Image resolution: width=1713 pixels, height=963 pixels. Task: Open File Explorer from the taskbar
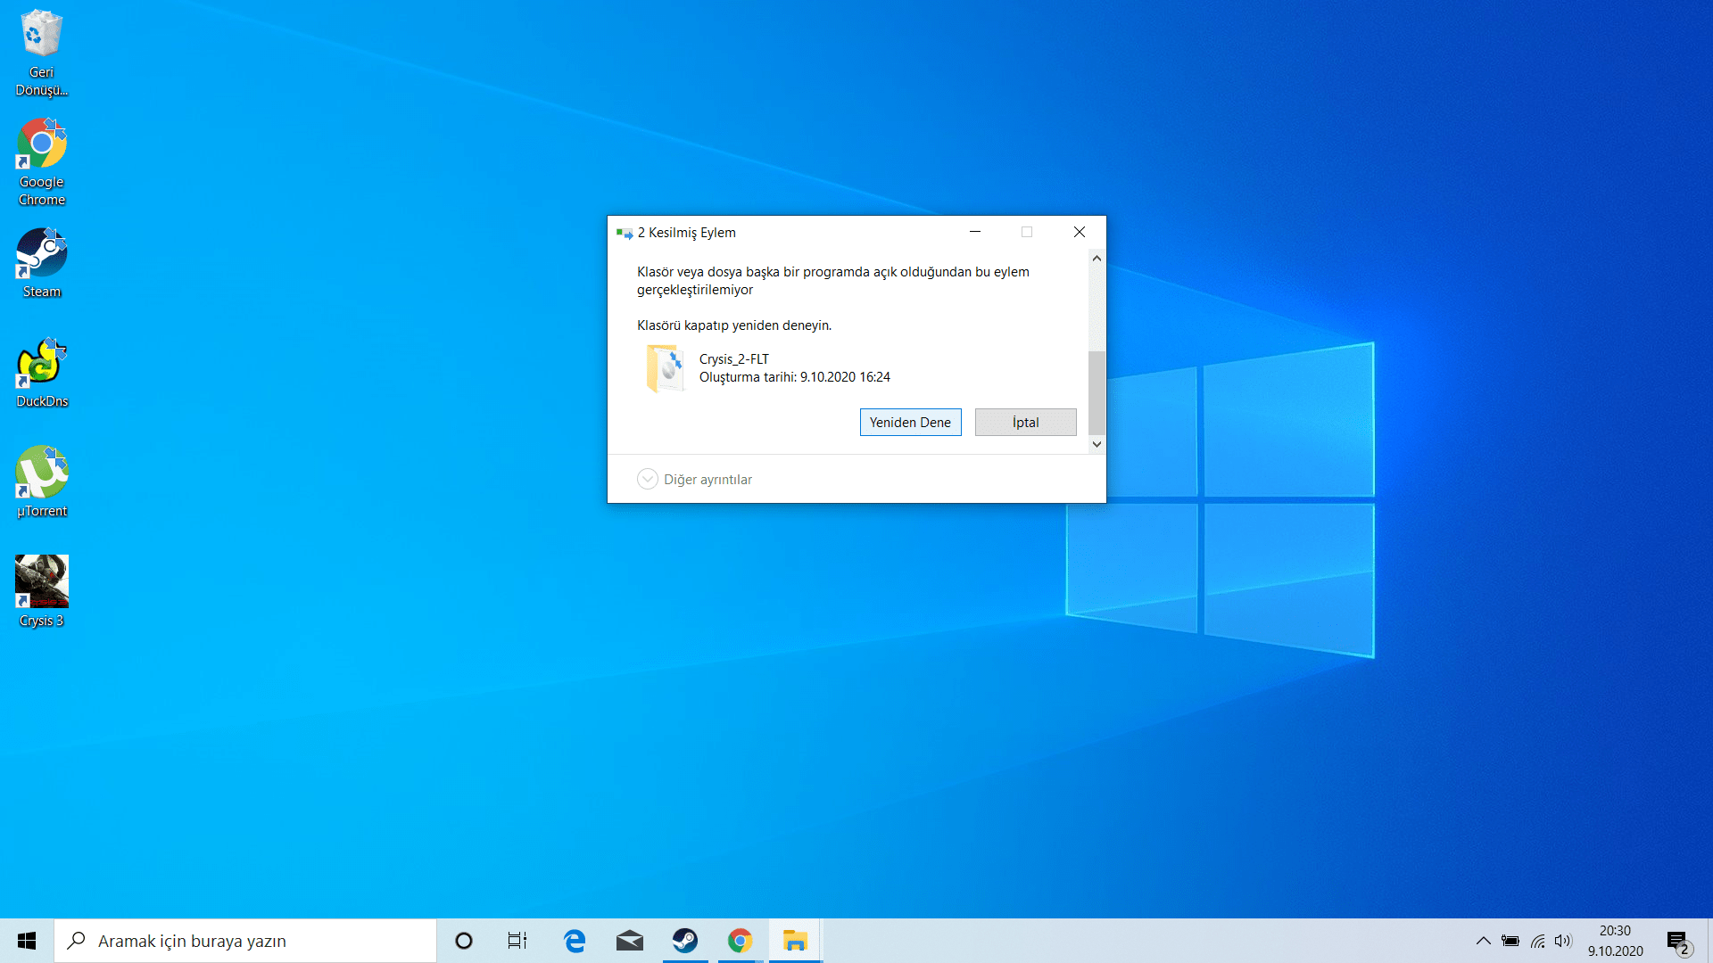tap(794, 941)
